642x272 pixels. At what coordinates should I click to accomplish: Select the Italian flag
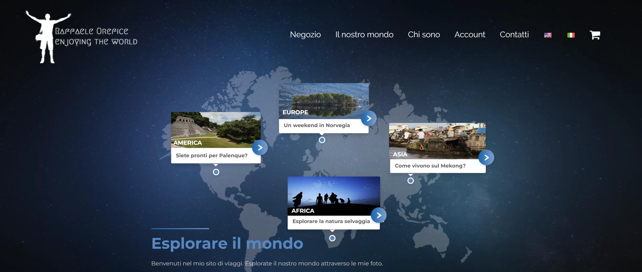[571, 35]
